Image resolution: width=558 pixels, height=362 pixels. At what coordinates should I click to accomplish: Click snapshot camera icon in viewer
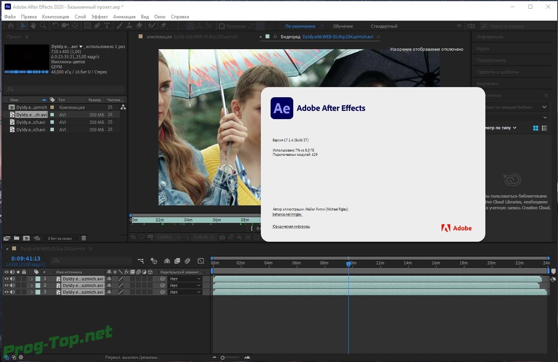[x=222, y=237]
